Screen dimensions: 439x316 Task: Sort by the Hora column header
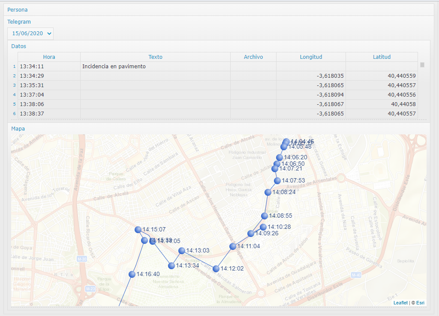[49, 57]
